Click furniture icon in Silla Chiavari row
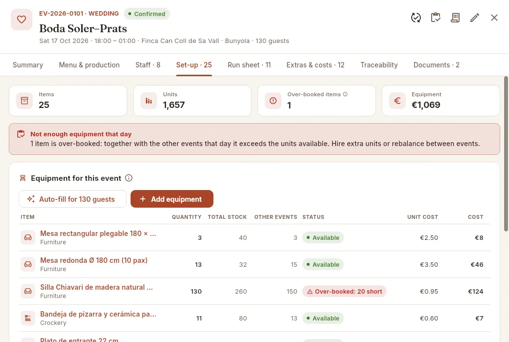Screen dimensions: 509x342 (28, 291)
